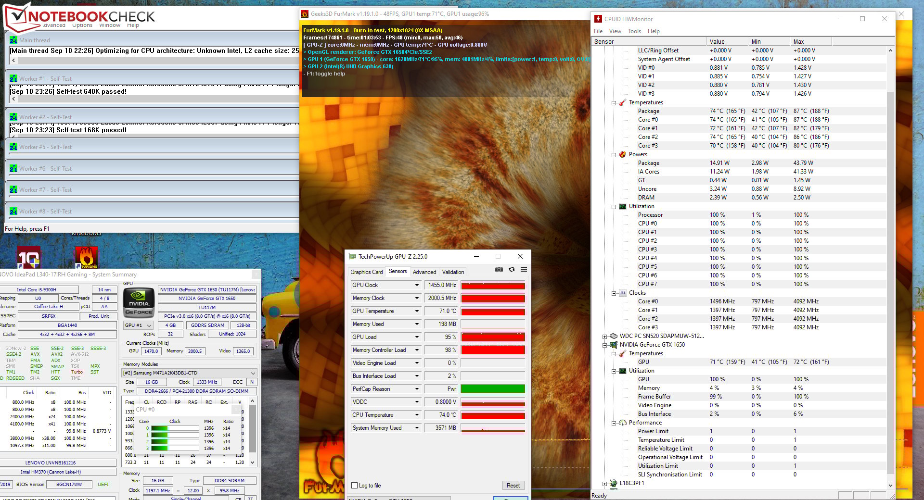Open the Memory Clock sensor dropdown
Screen dimensions: 924x500
pyautogui.click(x=417, y=298)
